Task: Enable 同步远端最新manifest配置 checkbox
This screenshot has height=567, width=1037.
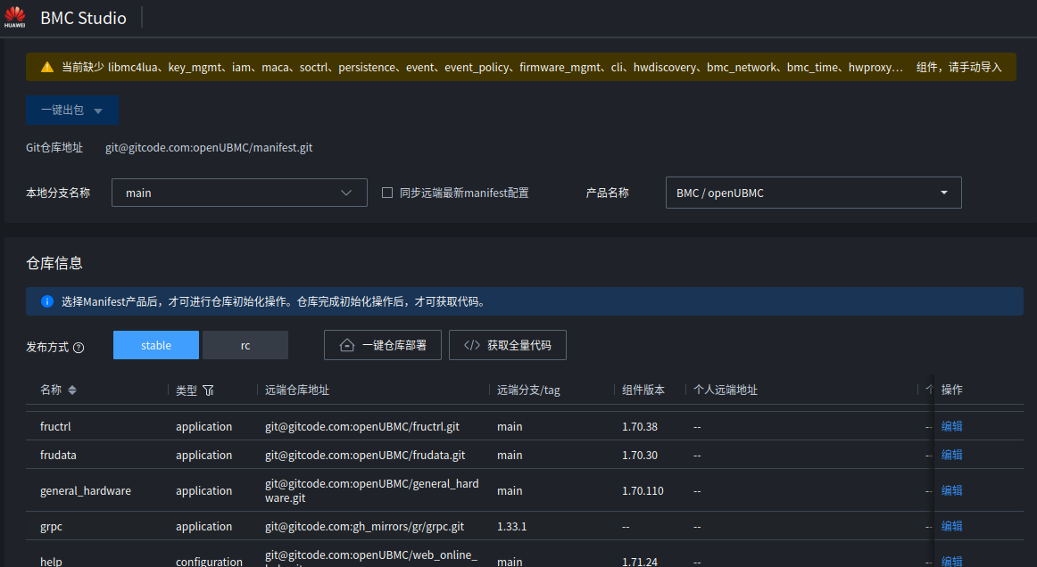Action: coord(387,193)
